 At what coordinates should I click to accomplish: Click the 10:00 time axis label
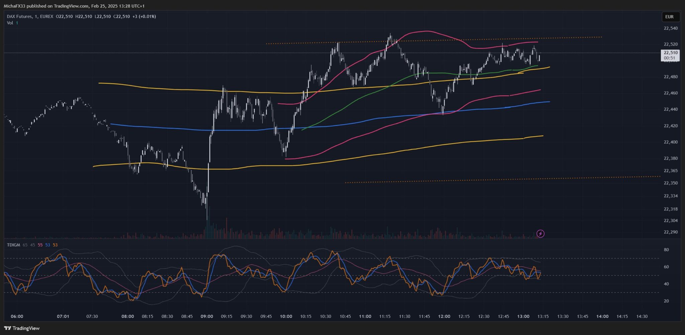point(286,317)
